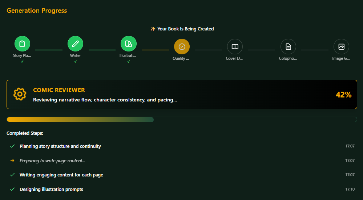Click Writing engaging content for each page
This screenshot has height=200, width=363.
point(61,175)
